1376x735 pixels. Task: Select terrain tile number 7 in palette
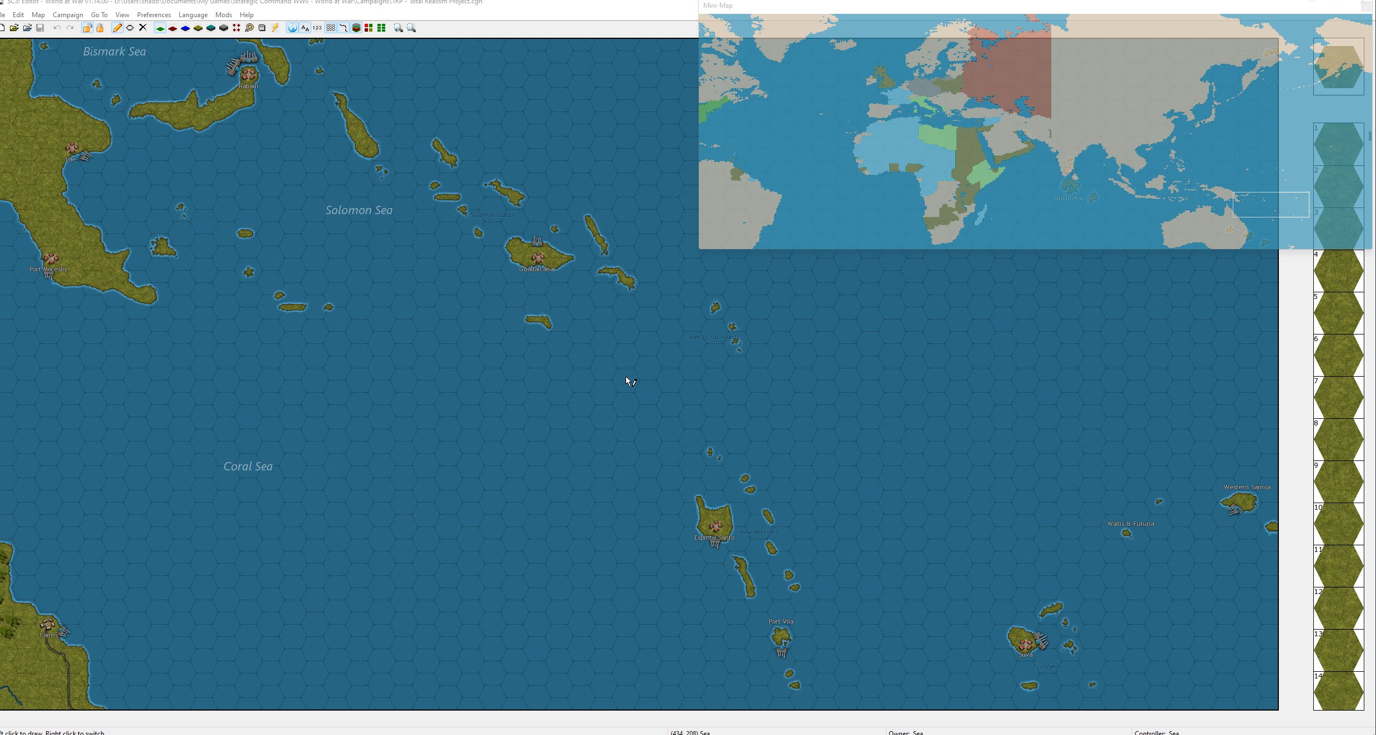click(x=1338, y=397)
